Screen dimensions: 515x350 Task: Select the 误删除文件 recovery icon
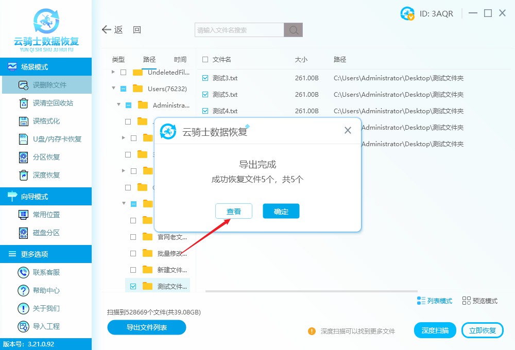click(23, 85)
